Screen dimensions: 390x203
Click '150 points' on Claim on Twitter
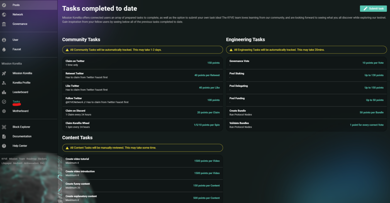coord(213,63)
